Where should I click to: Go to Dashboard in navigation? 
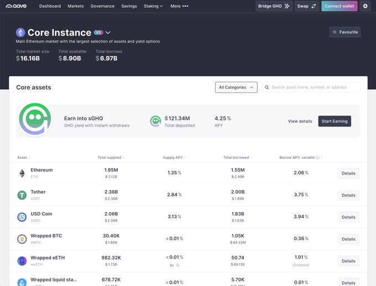pyautogui.click(x=50, y=6)
